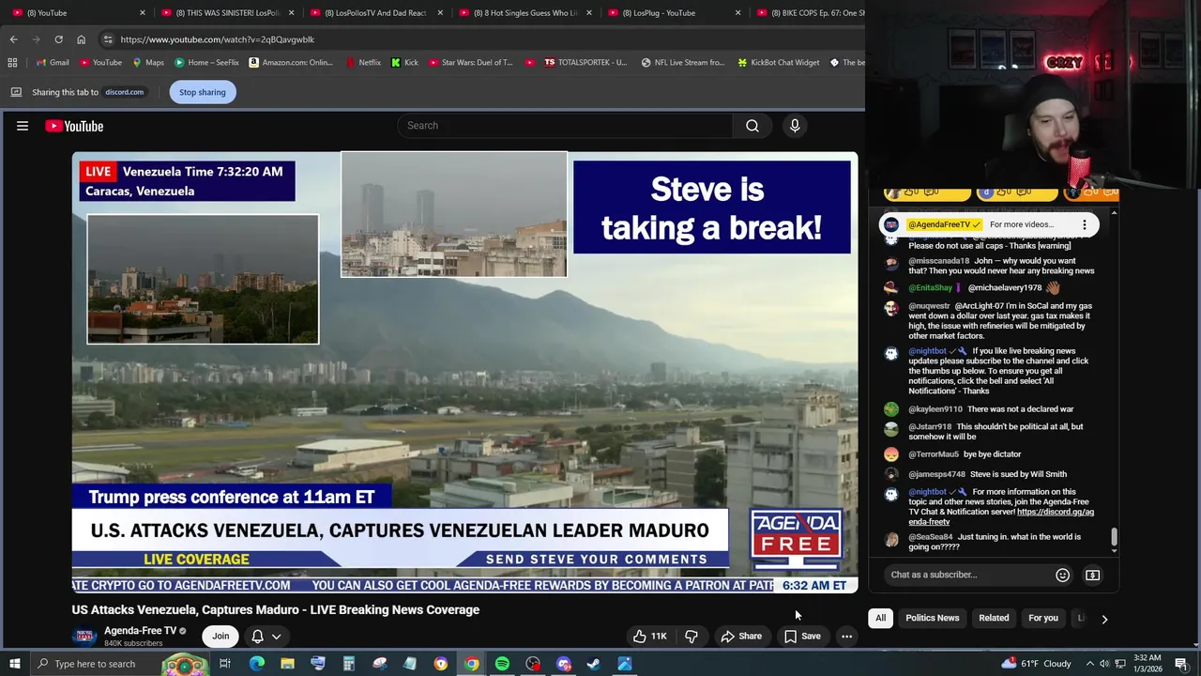Reload the current page
The height and width of the screenshot is (676, 1201).
coord(58,39)
